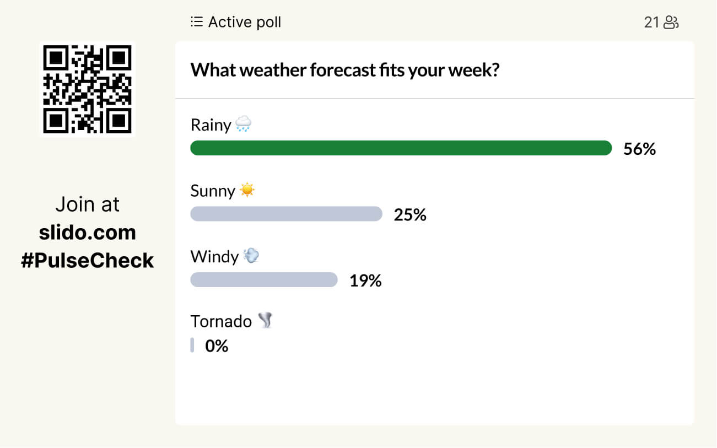Viewport: 717px width, 448px height.
Task: Click the green Rainy result bar
Action: pyautogui.click(x=401, y=148)
